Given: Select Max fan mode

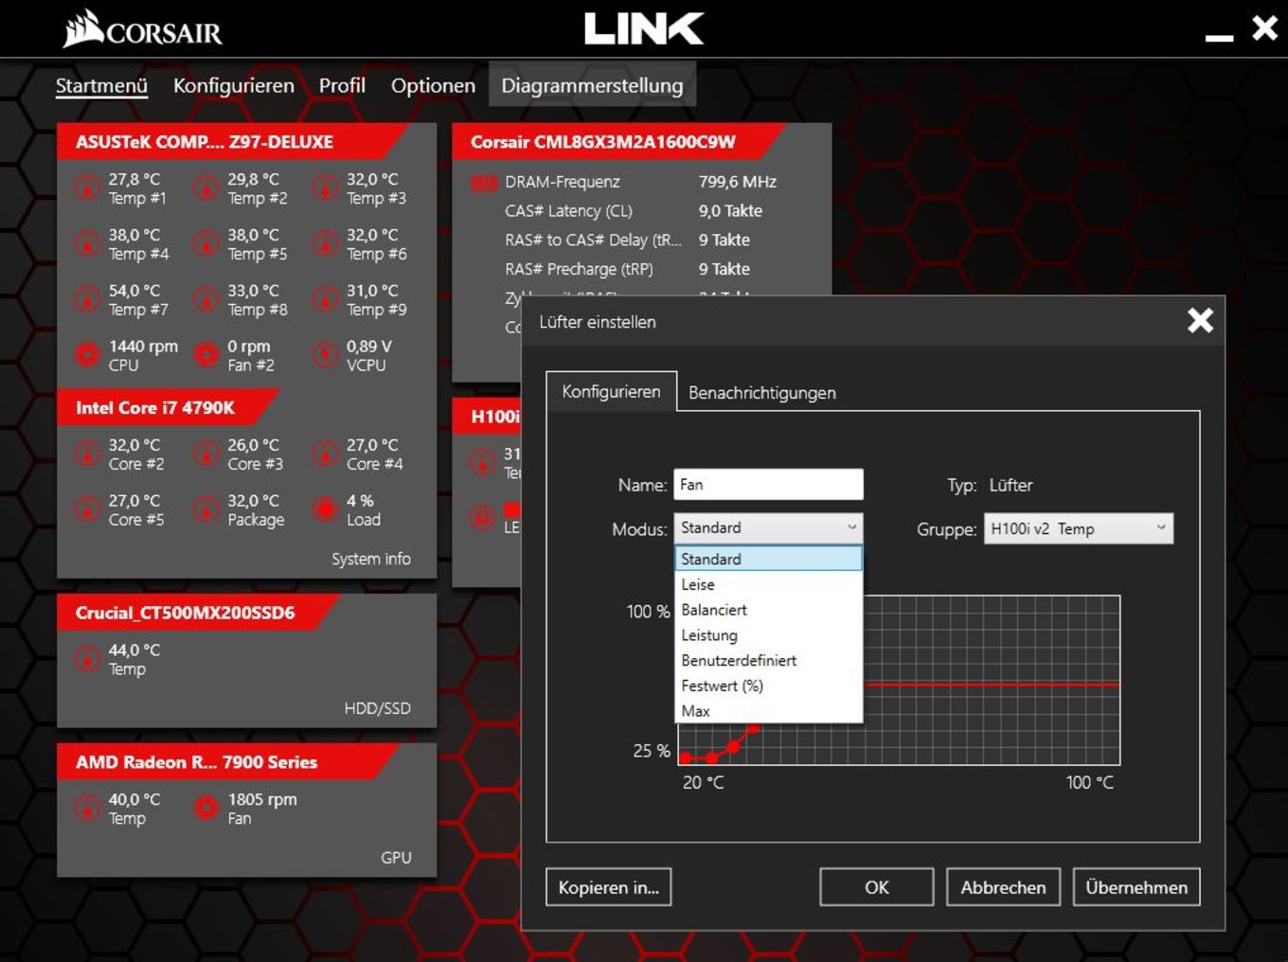Looking at the screenshot, I should [x=768, y=711].
